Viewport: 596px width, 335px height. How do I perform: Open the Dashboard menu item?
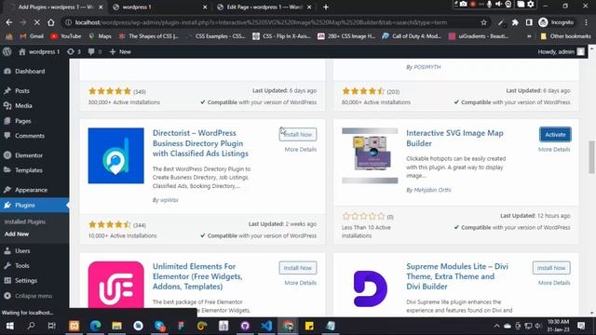click(30, 72)
